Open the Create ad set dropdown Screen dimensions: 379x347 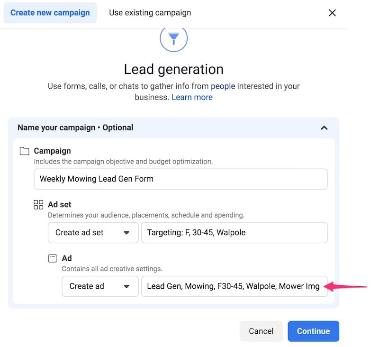coord(93,232)
